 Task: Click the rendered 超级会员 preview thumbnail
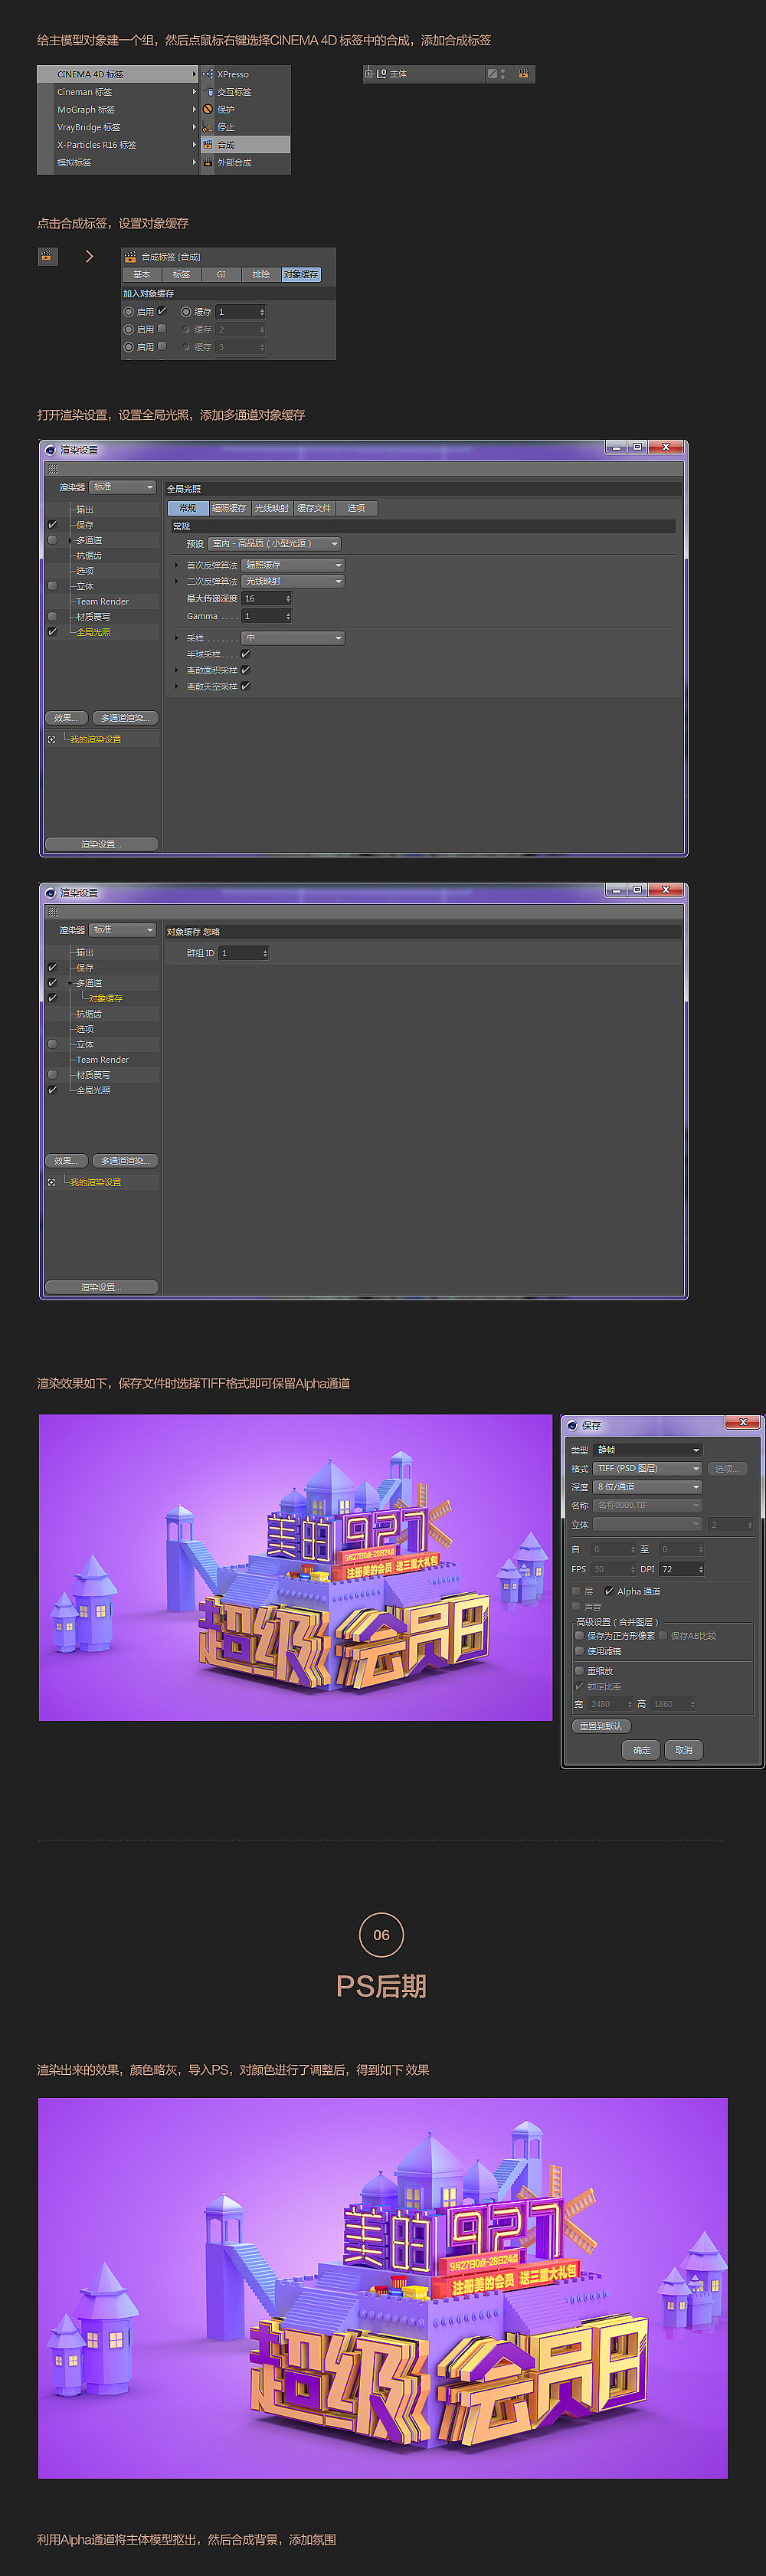coord(295,1567)
